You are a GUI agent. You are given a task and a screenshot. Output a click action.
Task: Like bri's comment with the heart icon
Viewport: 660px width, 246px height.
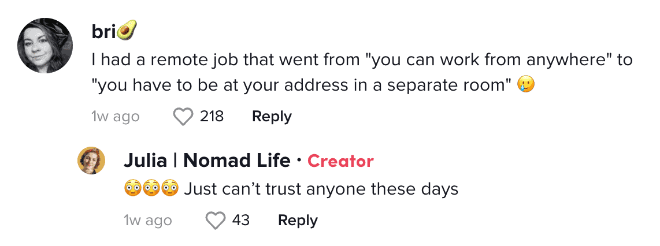click(183, 117)
